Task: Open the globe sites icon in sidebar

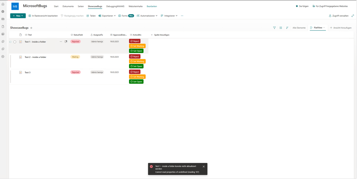Action: coord(3,11)
